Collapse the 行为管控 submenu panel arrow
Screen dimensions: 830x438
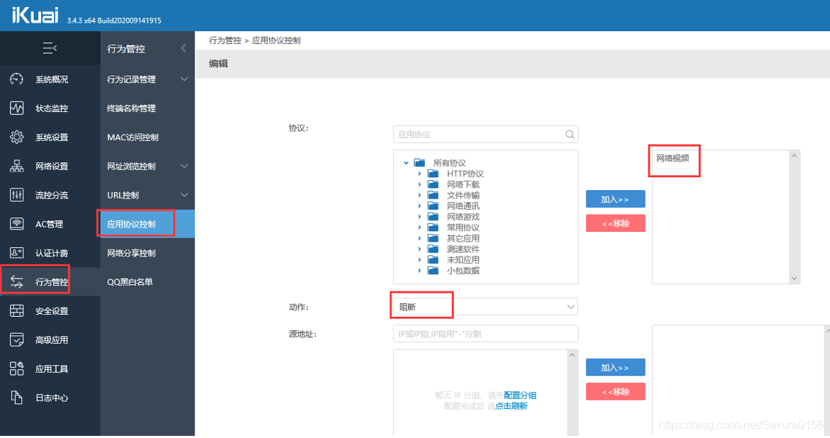(183, 48)
